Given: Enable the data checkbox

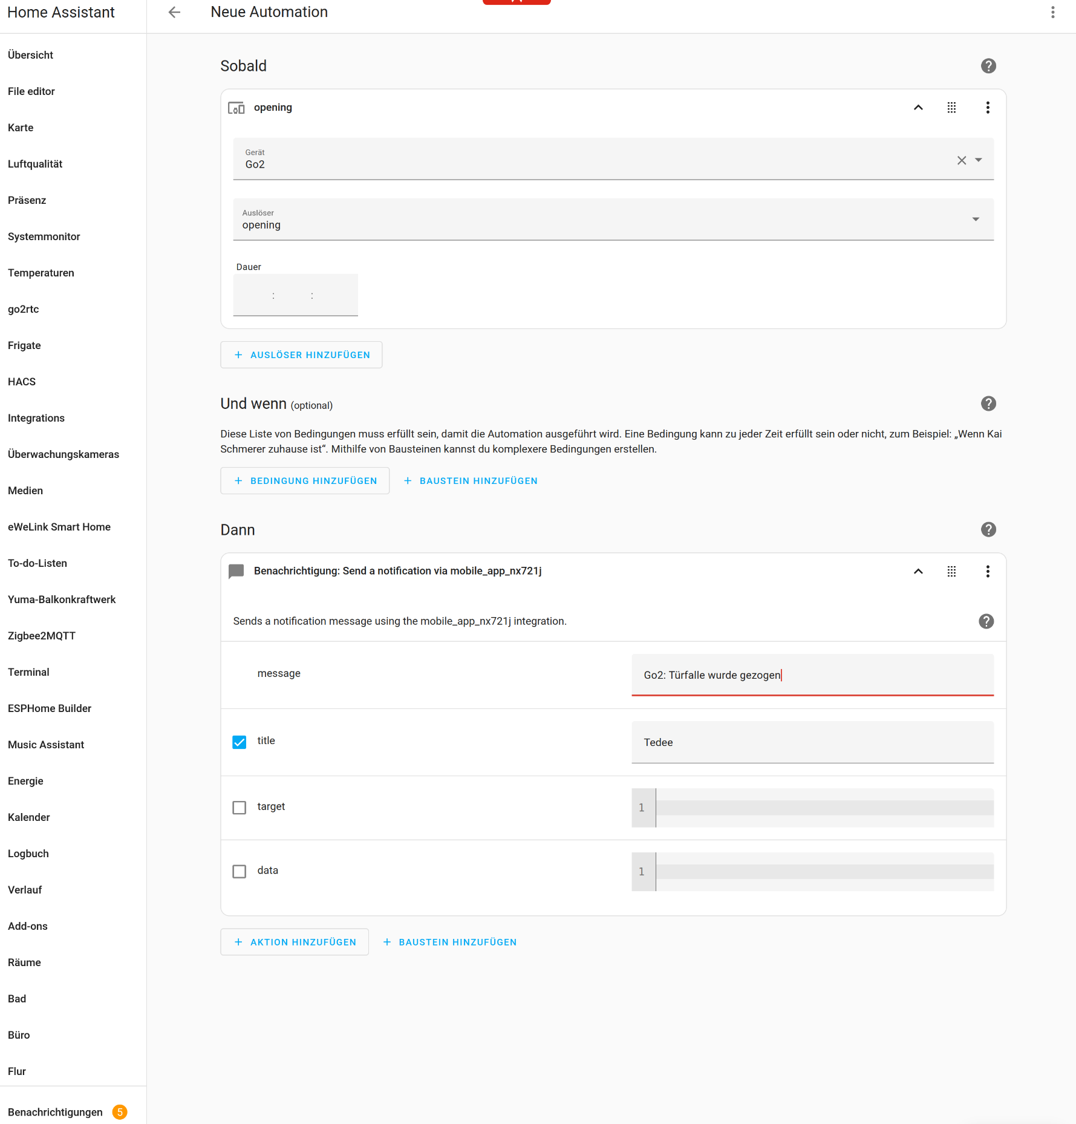Looking at the screenshot, I should [240, 872].
